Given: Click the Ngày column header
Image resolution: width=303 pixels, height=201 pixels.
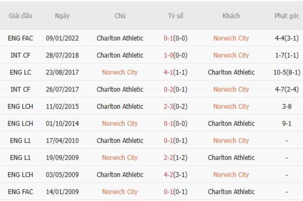Looking at the screenshot, I should (62, 15).
